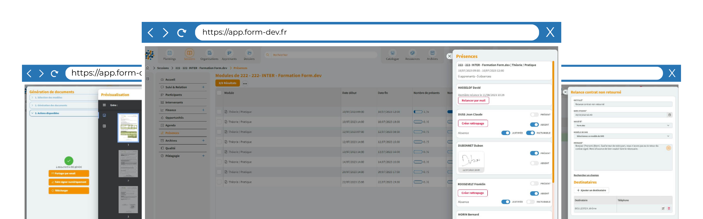Viewport: 703px width, 219px height.
Task: Disable Justifiée switch for DUSS Jean Claude
Action: coord(506,133)
